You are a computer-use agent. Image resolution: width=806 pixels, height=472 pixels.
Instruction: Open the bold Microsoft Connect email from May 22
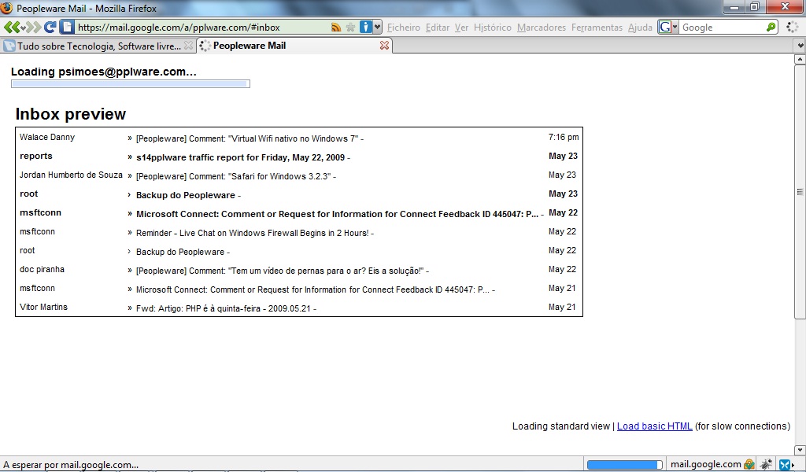point(299,213)
